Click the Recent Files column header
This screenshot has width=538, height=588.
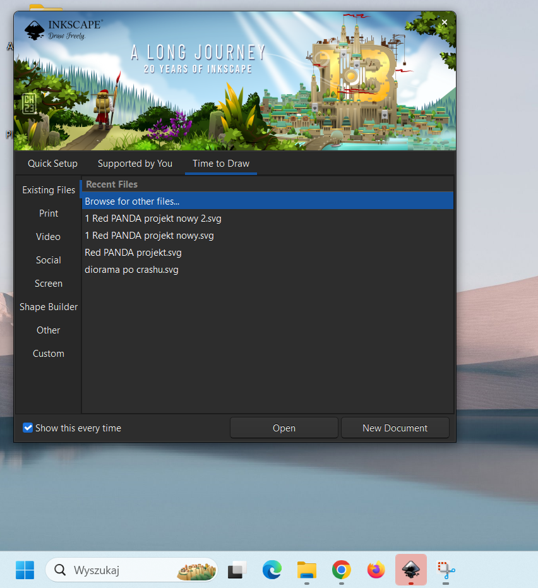click(x=268, y=184)
